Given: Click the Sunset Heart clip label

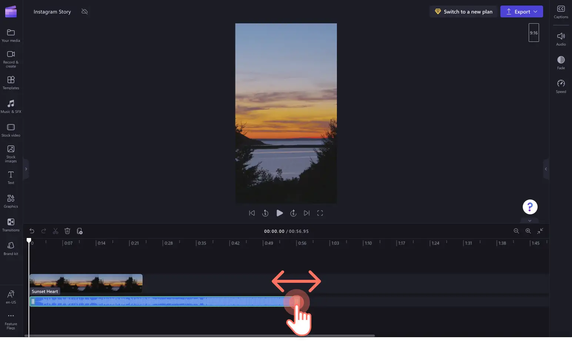Looking at the screenshot, I should click(x=45, y=291).
